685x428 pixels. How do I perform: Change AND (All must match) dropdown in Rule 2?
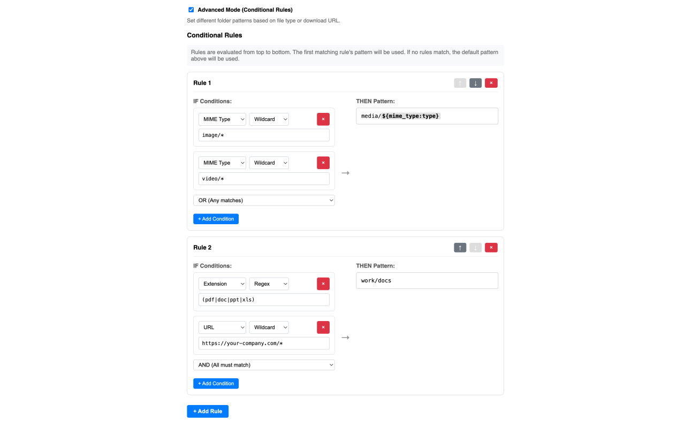[x=264, y=364]
